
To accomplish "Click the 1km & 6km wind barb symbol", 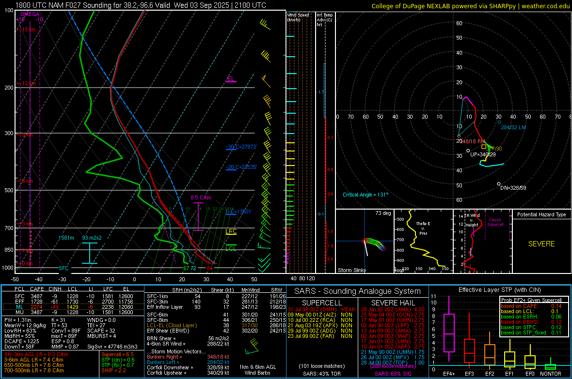I will click(x=252, y=347).
